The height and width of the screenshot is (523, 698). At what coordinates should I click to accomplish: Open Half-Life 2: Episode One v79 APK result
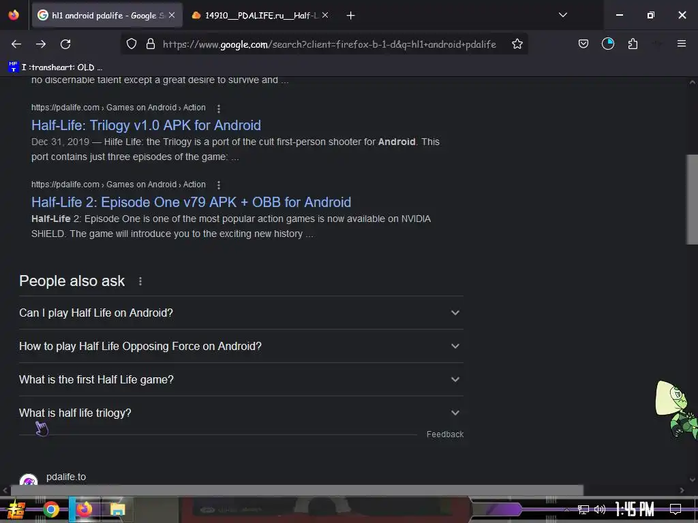click(x=191, y=202)
